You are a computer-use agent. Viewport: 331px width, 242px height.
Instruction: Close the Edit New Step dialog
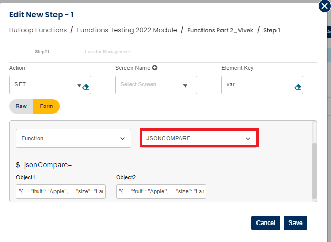tap(324, 6)
